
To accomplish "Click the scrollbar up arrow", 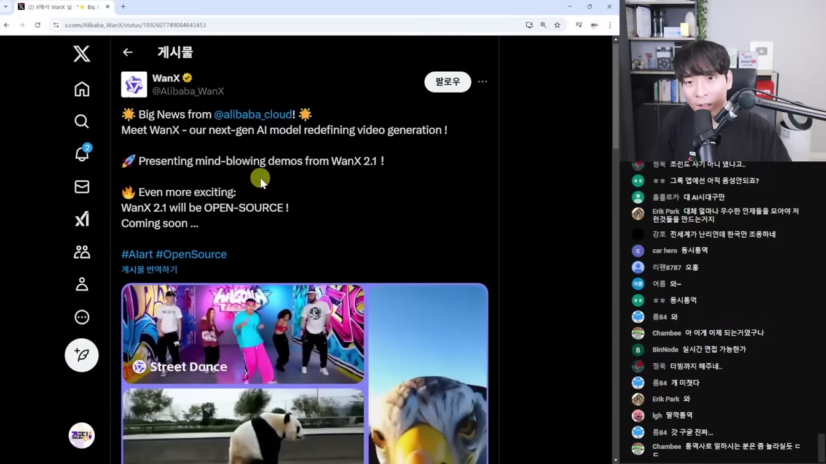I will tap(616, 39).
